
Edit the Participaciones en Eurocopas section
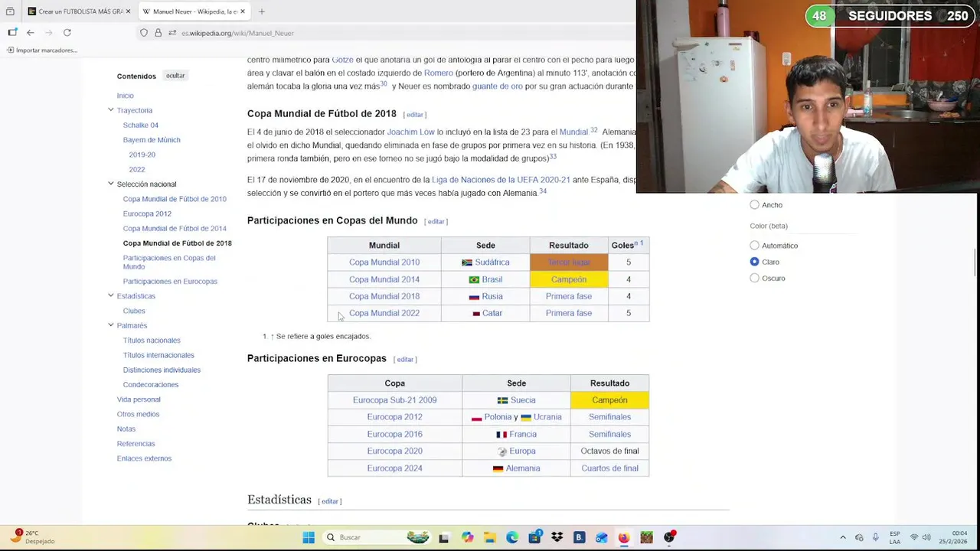405,360
